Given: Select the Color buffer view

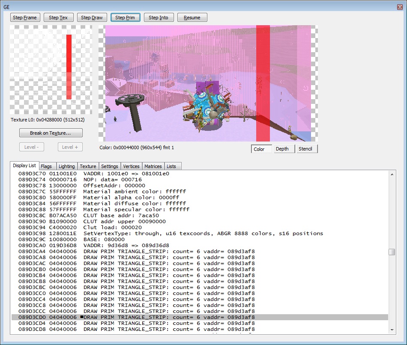Looking at the screenshot, I should point(259,149).
